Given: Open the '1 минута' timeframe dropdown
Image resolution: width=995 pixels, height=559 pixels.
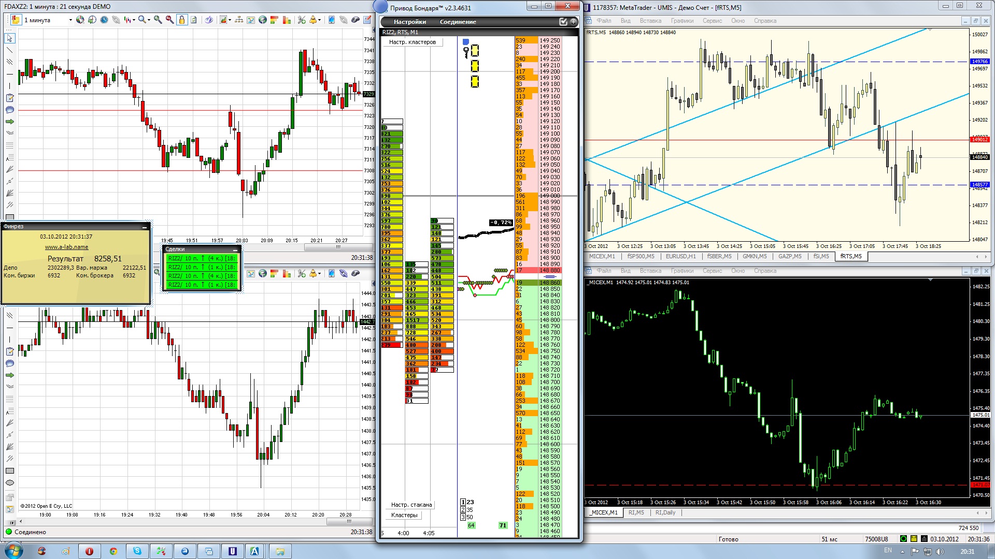Looking at the screenshot, I should (x=70, y=20).
